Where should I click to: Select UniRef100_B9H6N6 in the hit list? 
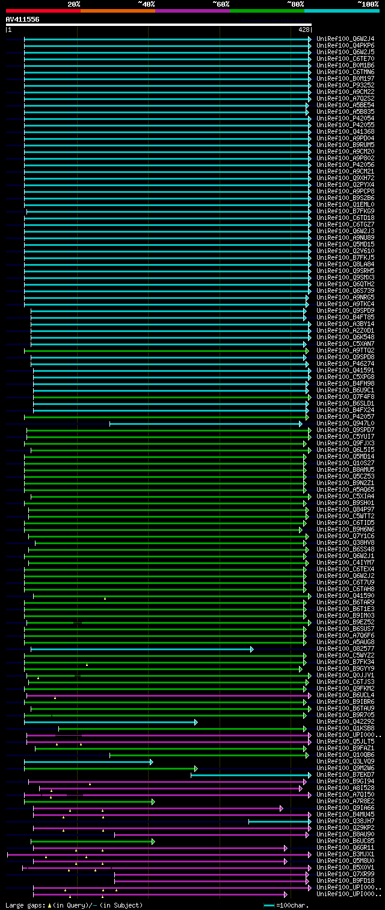point(345,530)
